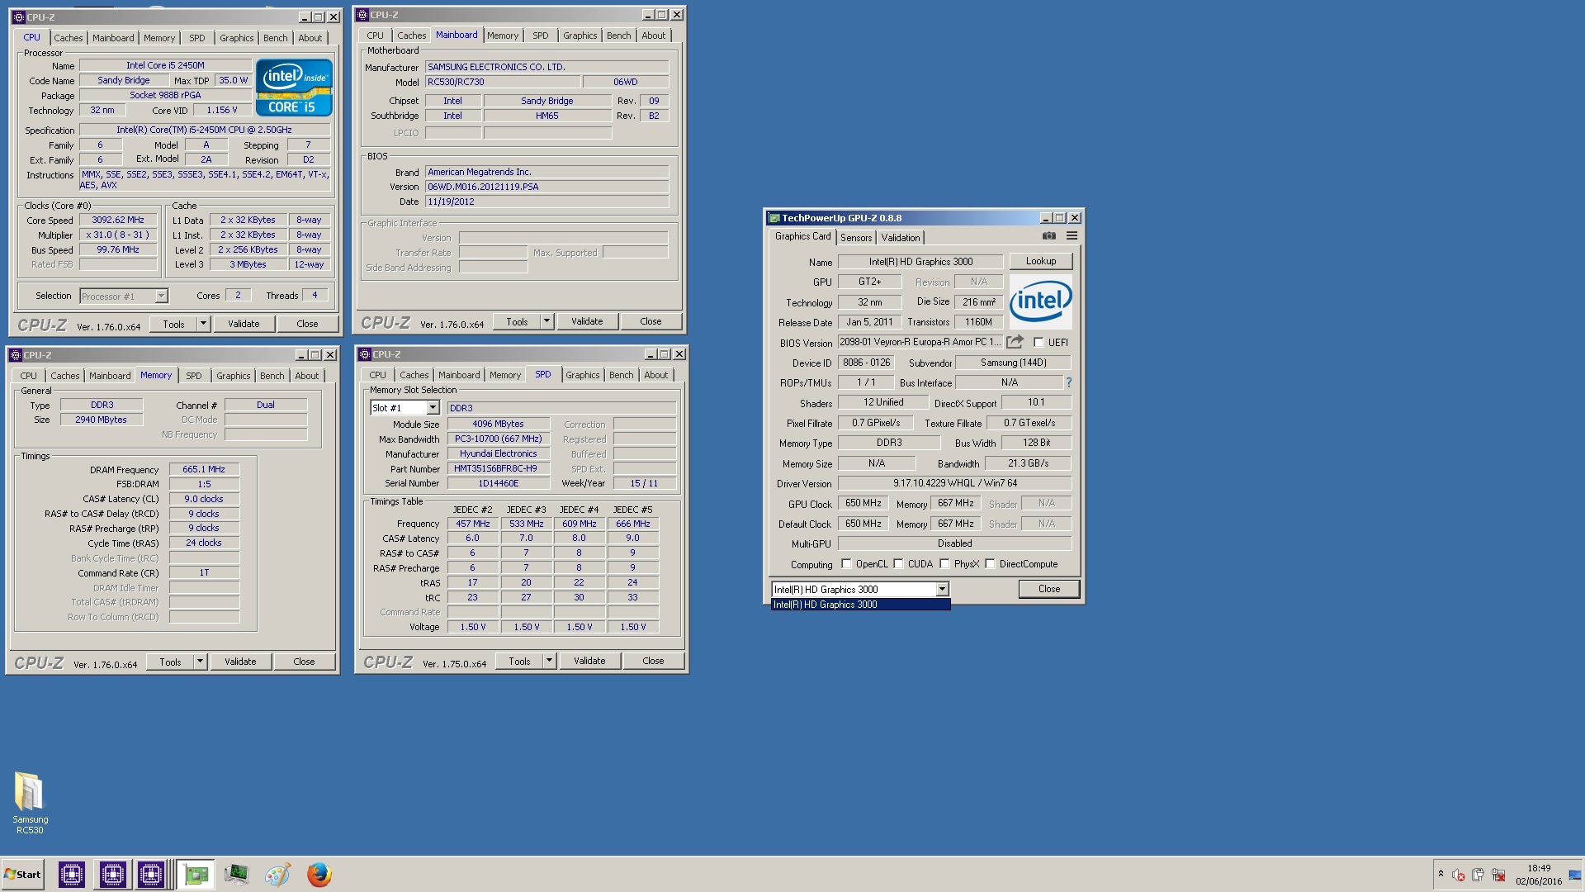The height and width of the screenshot is (892, 1585).
Task: Click the GPU-Z title bar app icon
Action: [x=774, y=218]
